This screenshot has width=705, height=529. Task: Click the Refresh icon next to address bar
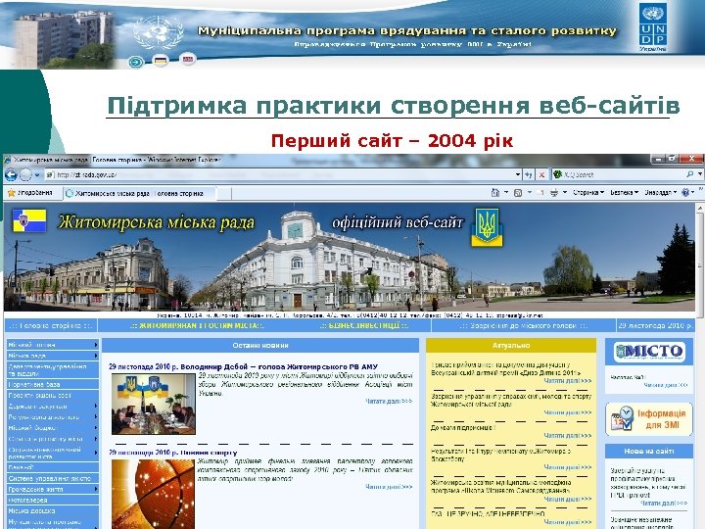point(529,174)
